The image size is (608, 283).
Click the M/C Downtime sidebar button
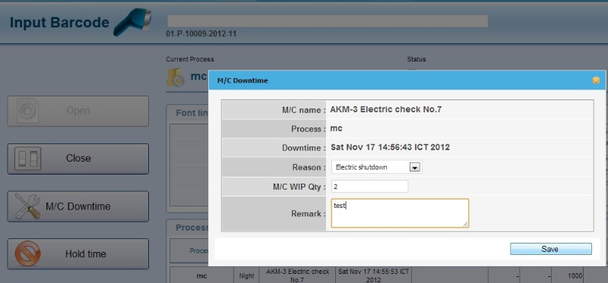[78, 206]
